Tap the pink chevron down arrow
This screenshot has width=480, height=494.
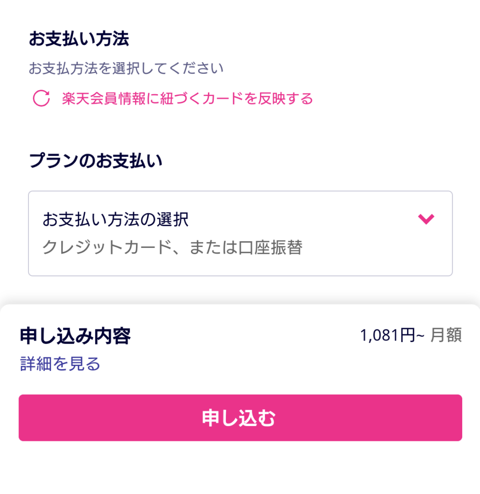[x=426, y=220]
